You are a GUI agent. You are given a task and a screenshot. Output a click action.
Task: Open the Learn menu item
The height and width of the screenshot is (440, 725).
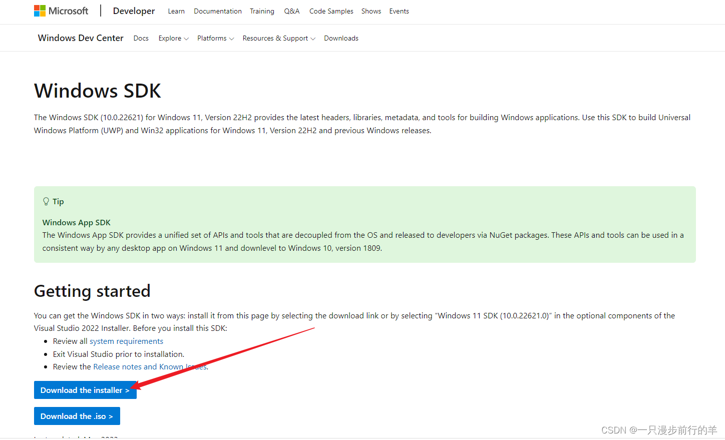point(176,11)
